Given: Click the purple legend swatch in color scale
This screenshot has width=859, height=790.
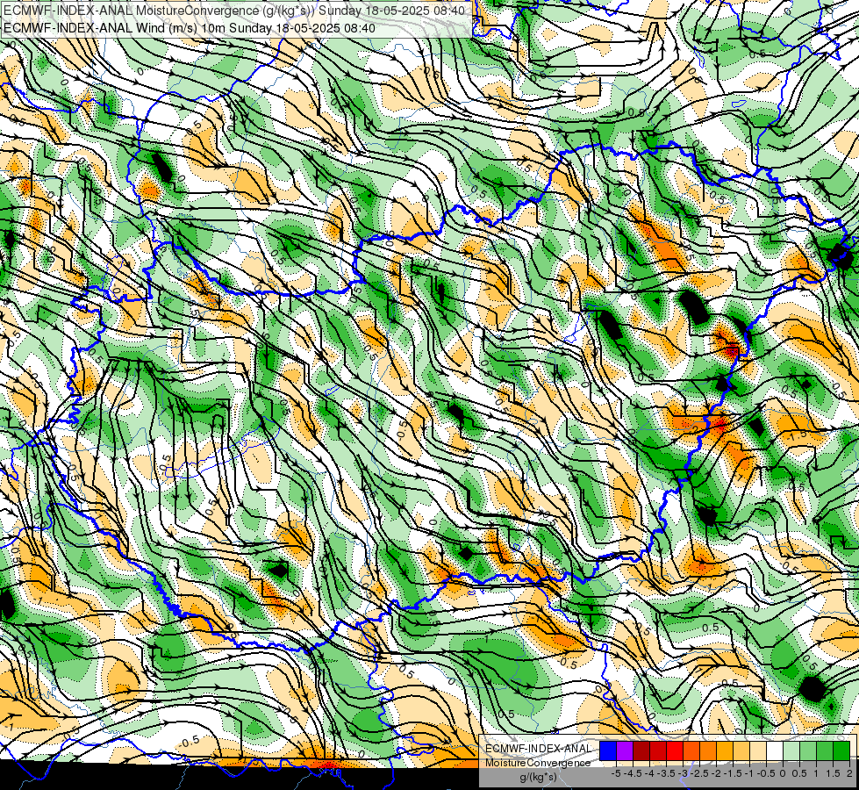Looking at the screenshot, I should coord(625,750).
